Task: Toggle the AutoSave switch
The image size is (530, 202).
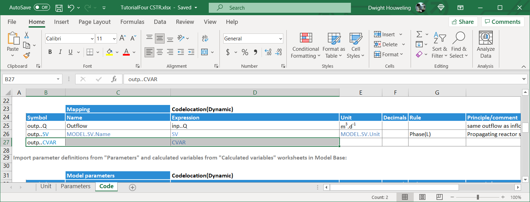Action: tap(41, 8)
